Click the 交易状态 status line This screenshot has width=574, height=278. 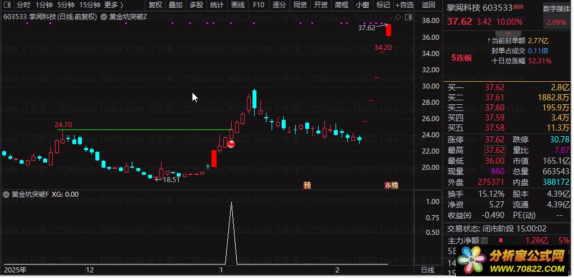pos(497,229)
